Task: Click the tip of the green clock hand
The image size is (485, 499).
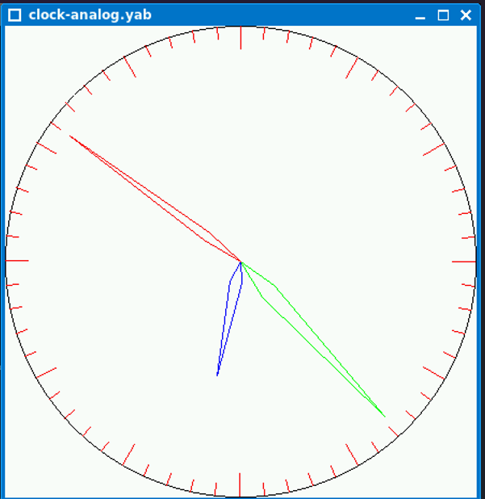Action: pyautogui.click(x=384, y=417)
